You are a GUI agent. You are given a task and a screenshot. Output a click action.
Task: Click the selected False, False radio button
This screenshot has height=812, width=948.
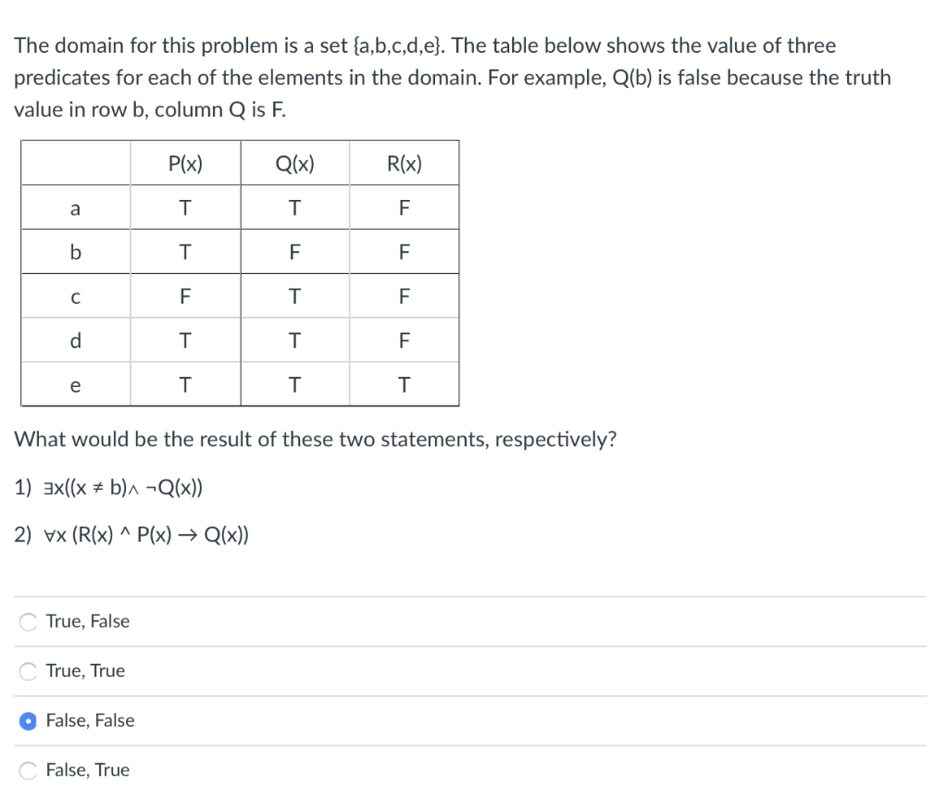tap(28, 719)
